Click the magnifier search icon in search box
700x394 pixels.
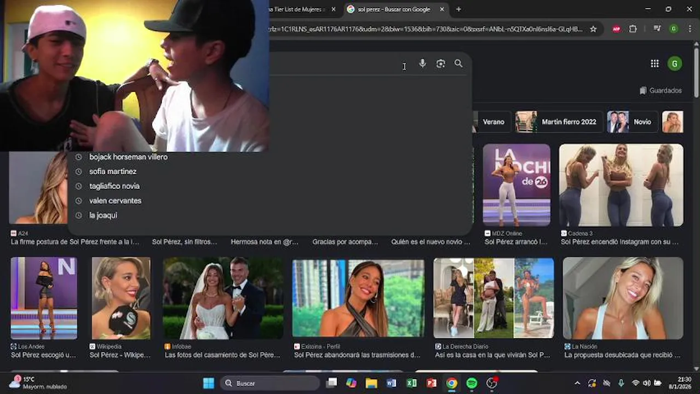point(458,63)
